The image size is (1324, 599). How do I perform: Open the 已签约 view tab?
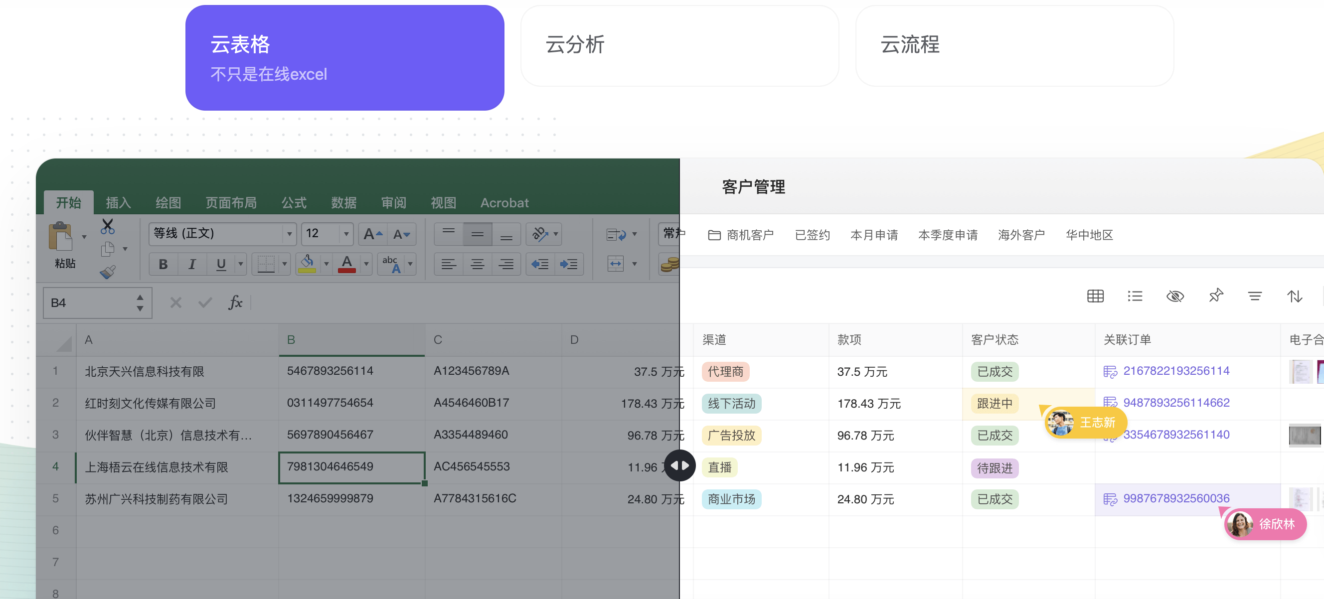[x=812, y=235]
